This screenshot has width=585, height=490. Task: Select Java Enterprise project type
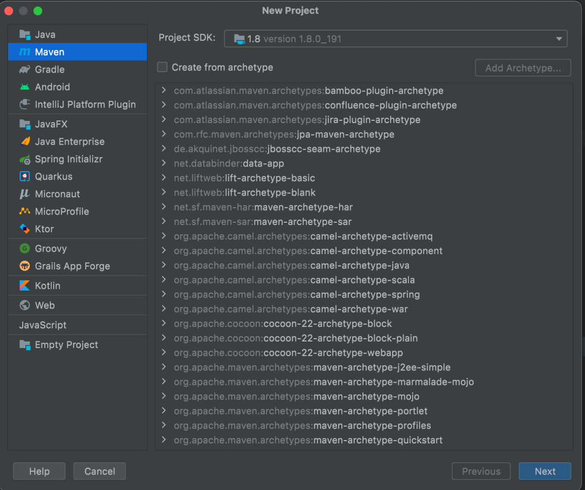[x=77, y=141]
